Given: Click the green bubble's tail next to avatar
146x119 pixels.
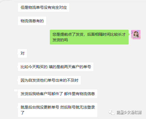Looking at the screenshot, I should click(129, 34).
